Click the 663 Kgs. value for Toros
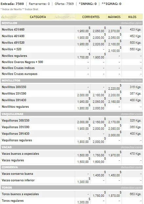144x204 pixels. coord(135,194)
